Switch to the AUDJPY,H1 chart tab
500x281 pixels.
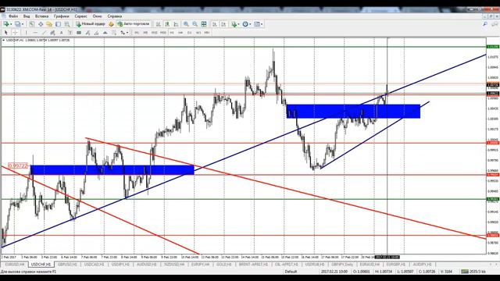click(422, 265)
